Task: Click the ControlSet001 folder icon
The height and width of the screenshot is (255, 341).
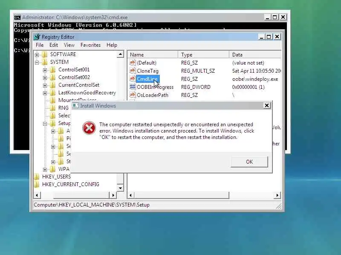Action: point(52,70)
